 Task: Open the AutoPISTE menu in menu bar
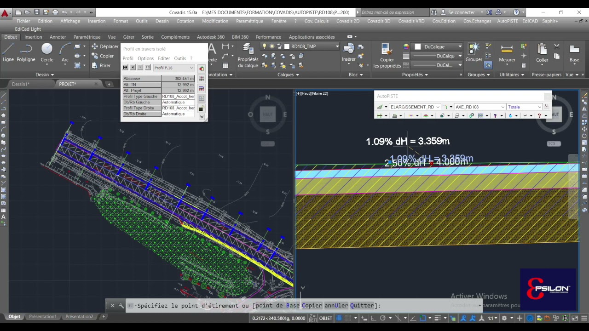point(507,21)
